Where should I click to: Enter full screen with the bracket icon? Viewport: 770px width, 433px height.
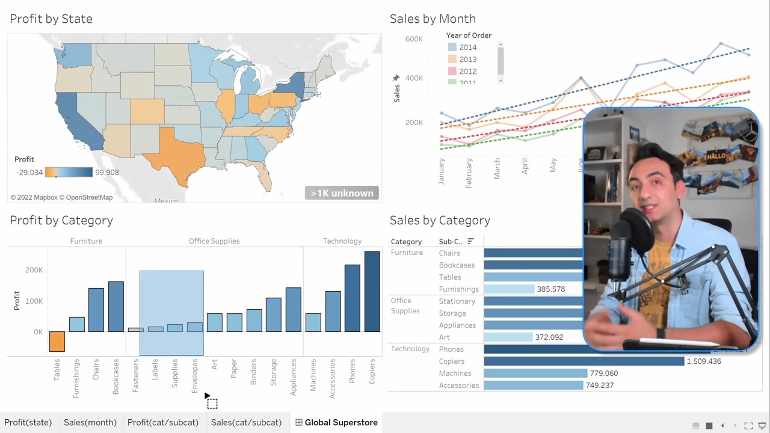748,426
